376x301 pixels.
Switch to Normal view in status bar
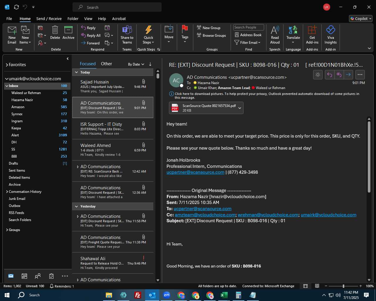[x=305, y=286]
